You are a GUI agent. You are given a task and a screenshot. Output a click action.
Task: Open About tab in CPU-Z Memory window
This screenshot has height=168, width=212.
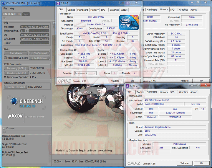coord(193,10)
